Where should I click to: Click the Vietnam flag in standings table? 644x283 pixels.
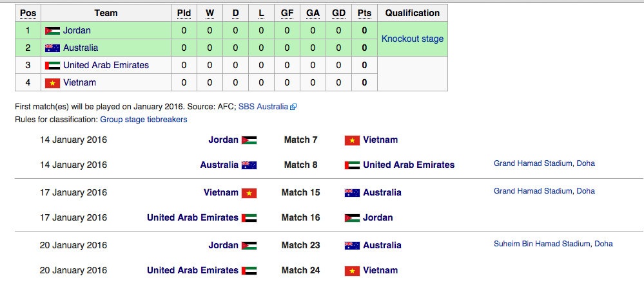pos(52,82)
